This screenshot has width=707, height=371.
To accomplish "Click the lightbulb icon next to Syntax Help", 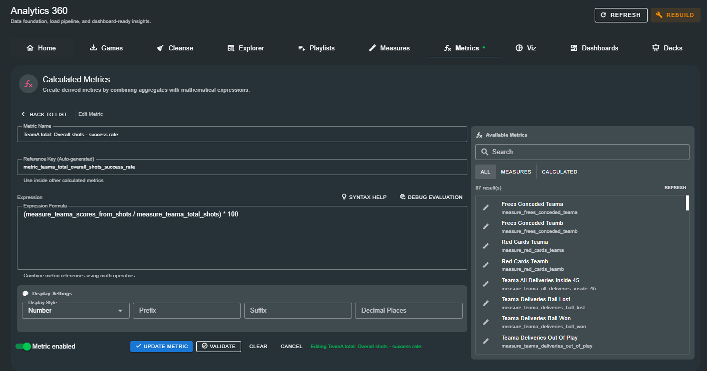I will click(344, 197).
